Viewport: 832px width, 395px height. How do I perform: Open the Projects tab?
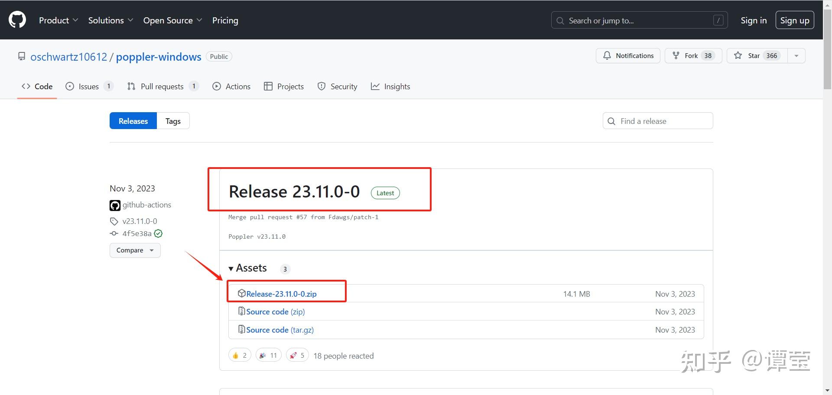[284, 87]
